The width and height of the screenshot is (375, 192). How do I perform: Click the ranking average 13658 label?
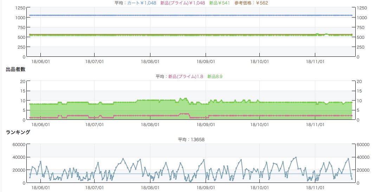[x=192, y=139]
